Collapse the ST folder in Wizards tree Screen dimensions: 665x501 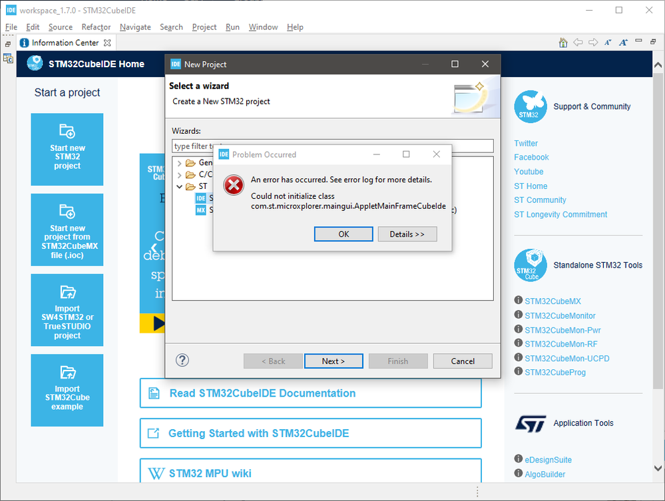(180, 186)
